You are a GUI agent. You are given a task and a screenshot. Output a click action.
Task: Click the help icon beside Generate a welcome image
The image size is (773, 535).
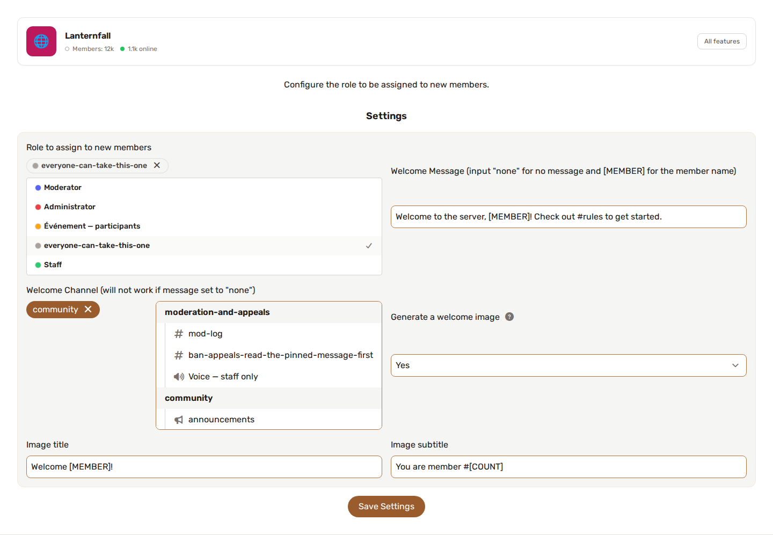tap(509, 317)
